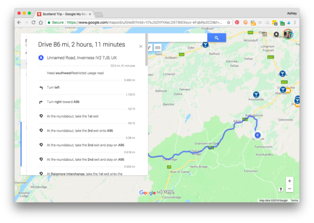Go to the browser home page
This screenshot has height=223, width=314.
pyautogui.click(x=41, y=22)
